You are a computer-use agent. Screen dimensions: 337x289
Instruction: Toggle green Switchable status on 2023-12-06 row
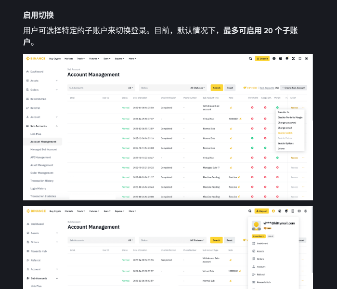pos(252,138)
